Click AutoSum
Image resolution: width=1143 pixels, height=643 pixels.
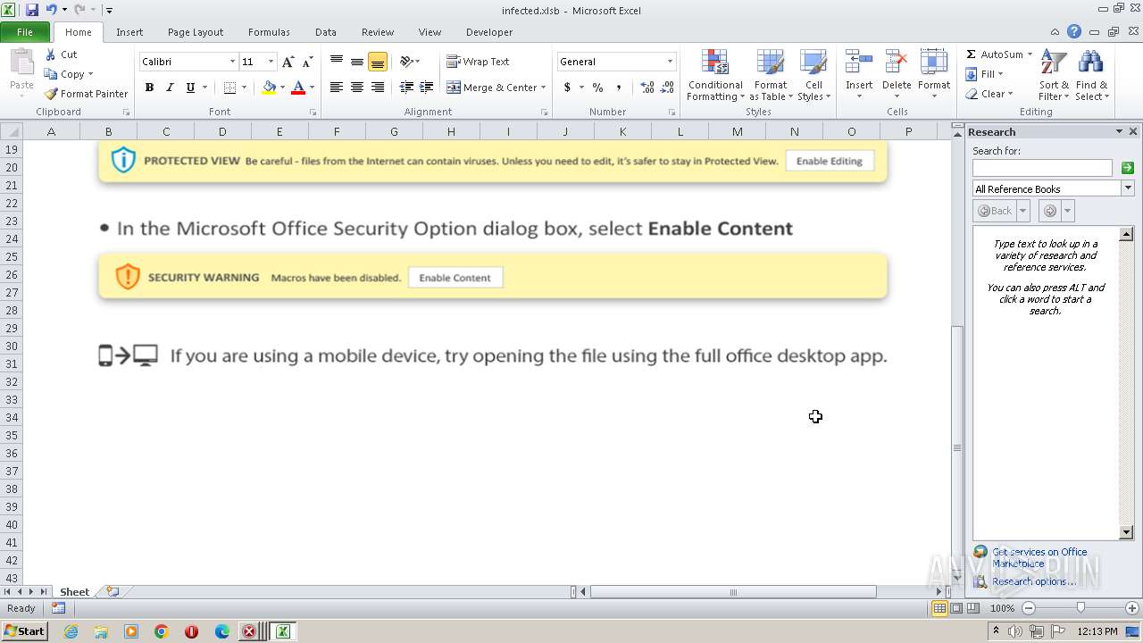(x=994, y=54)
